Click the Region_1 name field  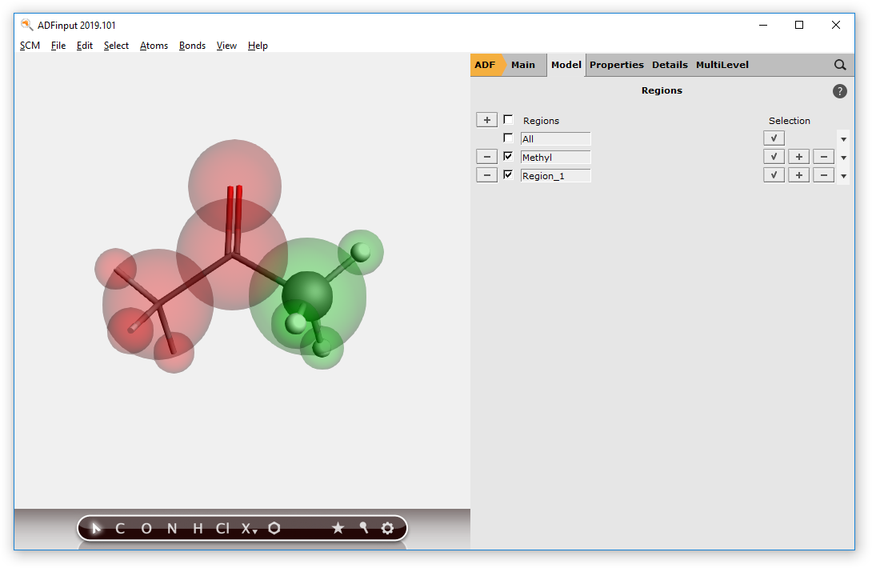tap(555, 175)
